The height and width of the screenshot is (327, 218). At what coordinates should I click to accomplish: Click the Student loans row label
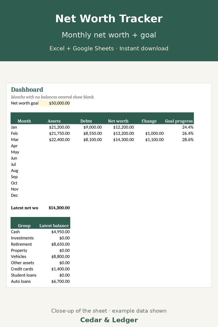coord(24,275)
